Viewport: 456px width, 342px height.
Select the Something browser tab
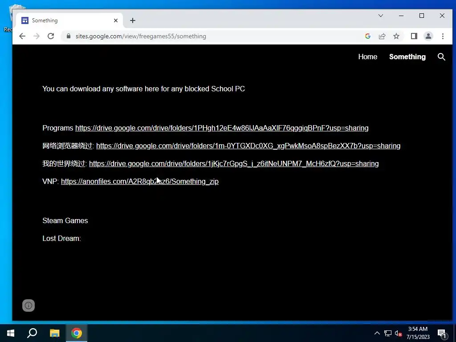(70, 20)
